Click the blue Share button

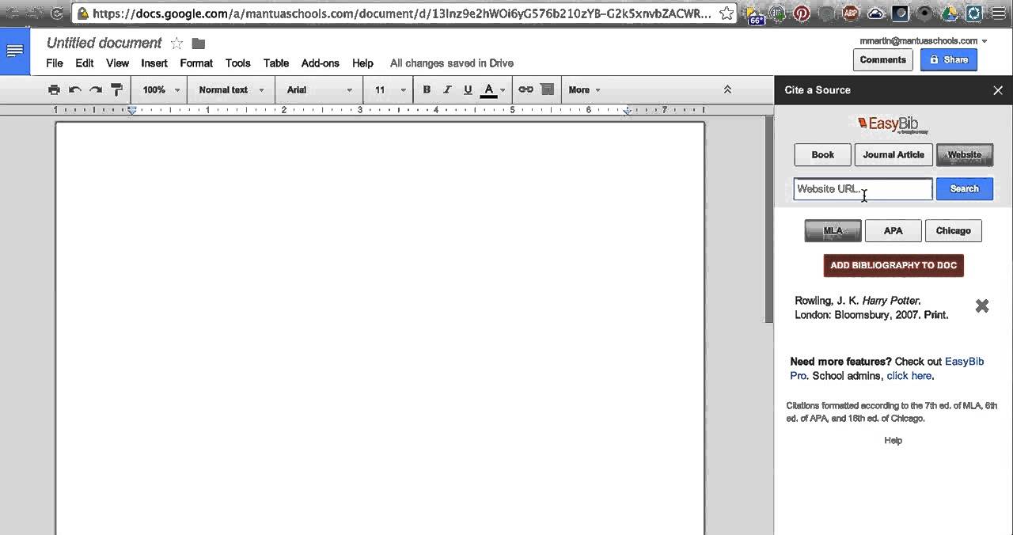pos(948,60)
